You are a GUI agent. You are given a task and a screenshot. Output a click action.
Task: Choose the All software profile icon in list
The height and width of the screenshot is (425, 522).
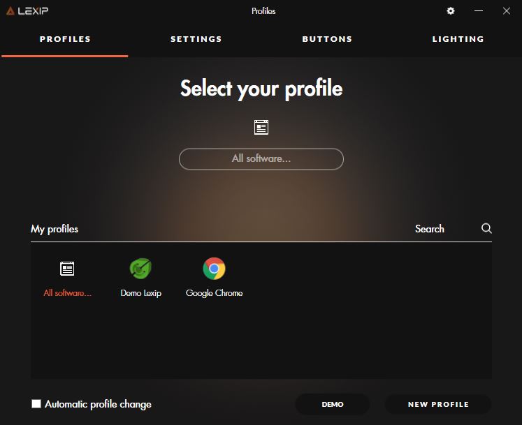point(67,269)
